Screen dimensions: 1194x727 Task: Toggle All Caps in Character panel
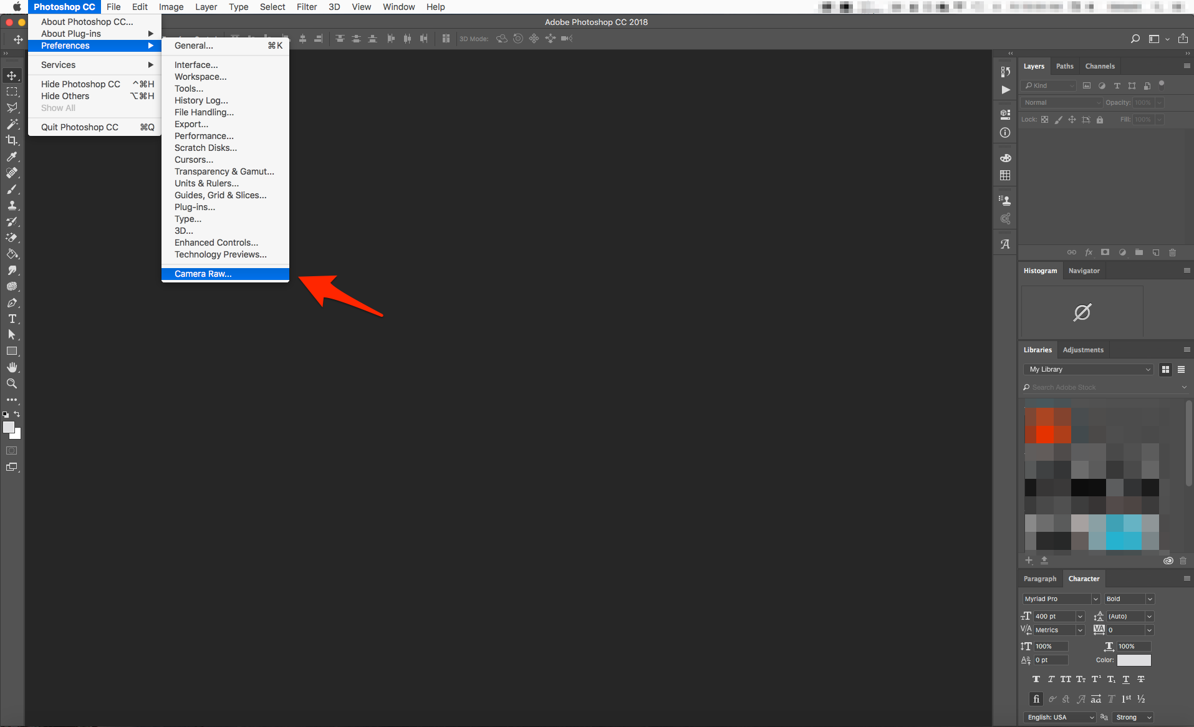point(1066,679)
